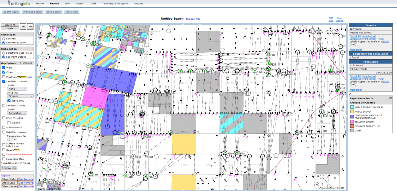
Task: Open the Histogram link under Permits
Action: [355, 50]
